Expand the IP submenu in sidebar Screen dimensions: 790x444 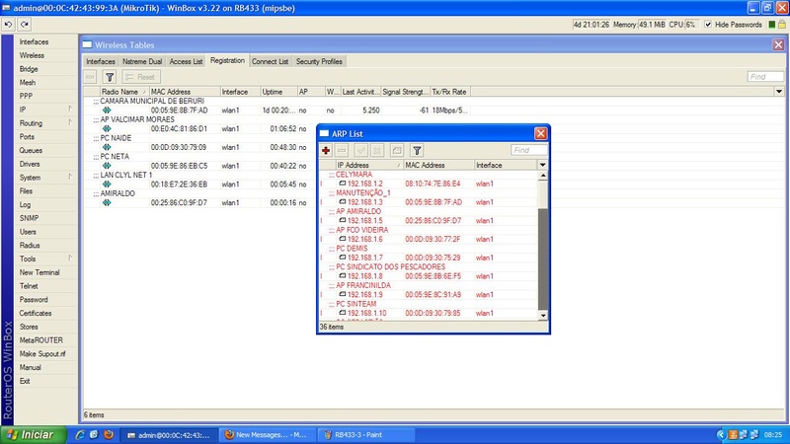point(45,110)
